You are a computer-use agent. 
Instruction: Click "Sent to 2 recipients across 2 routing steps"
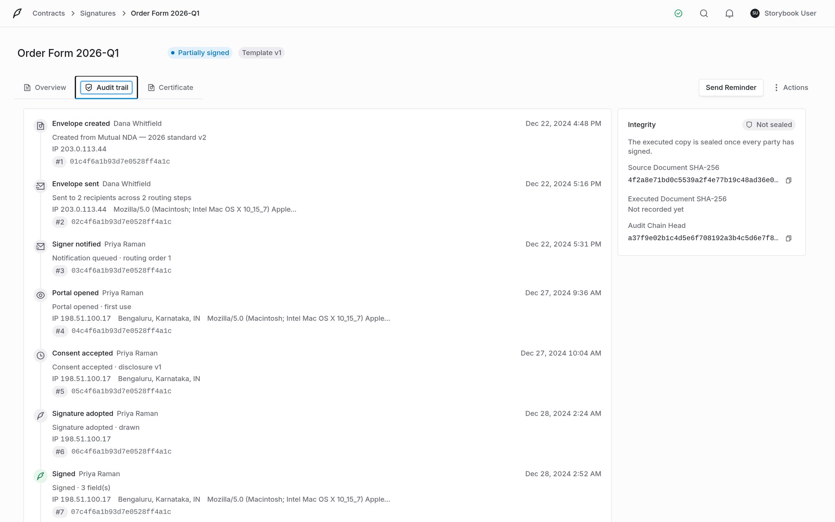121,198
